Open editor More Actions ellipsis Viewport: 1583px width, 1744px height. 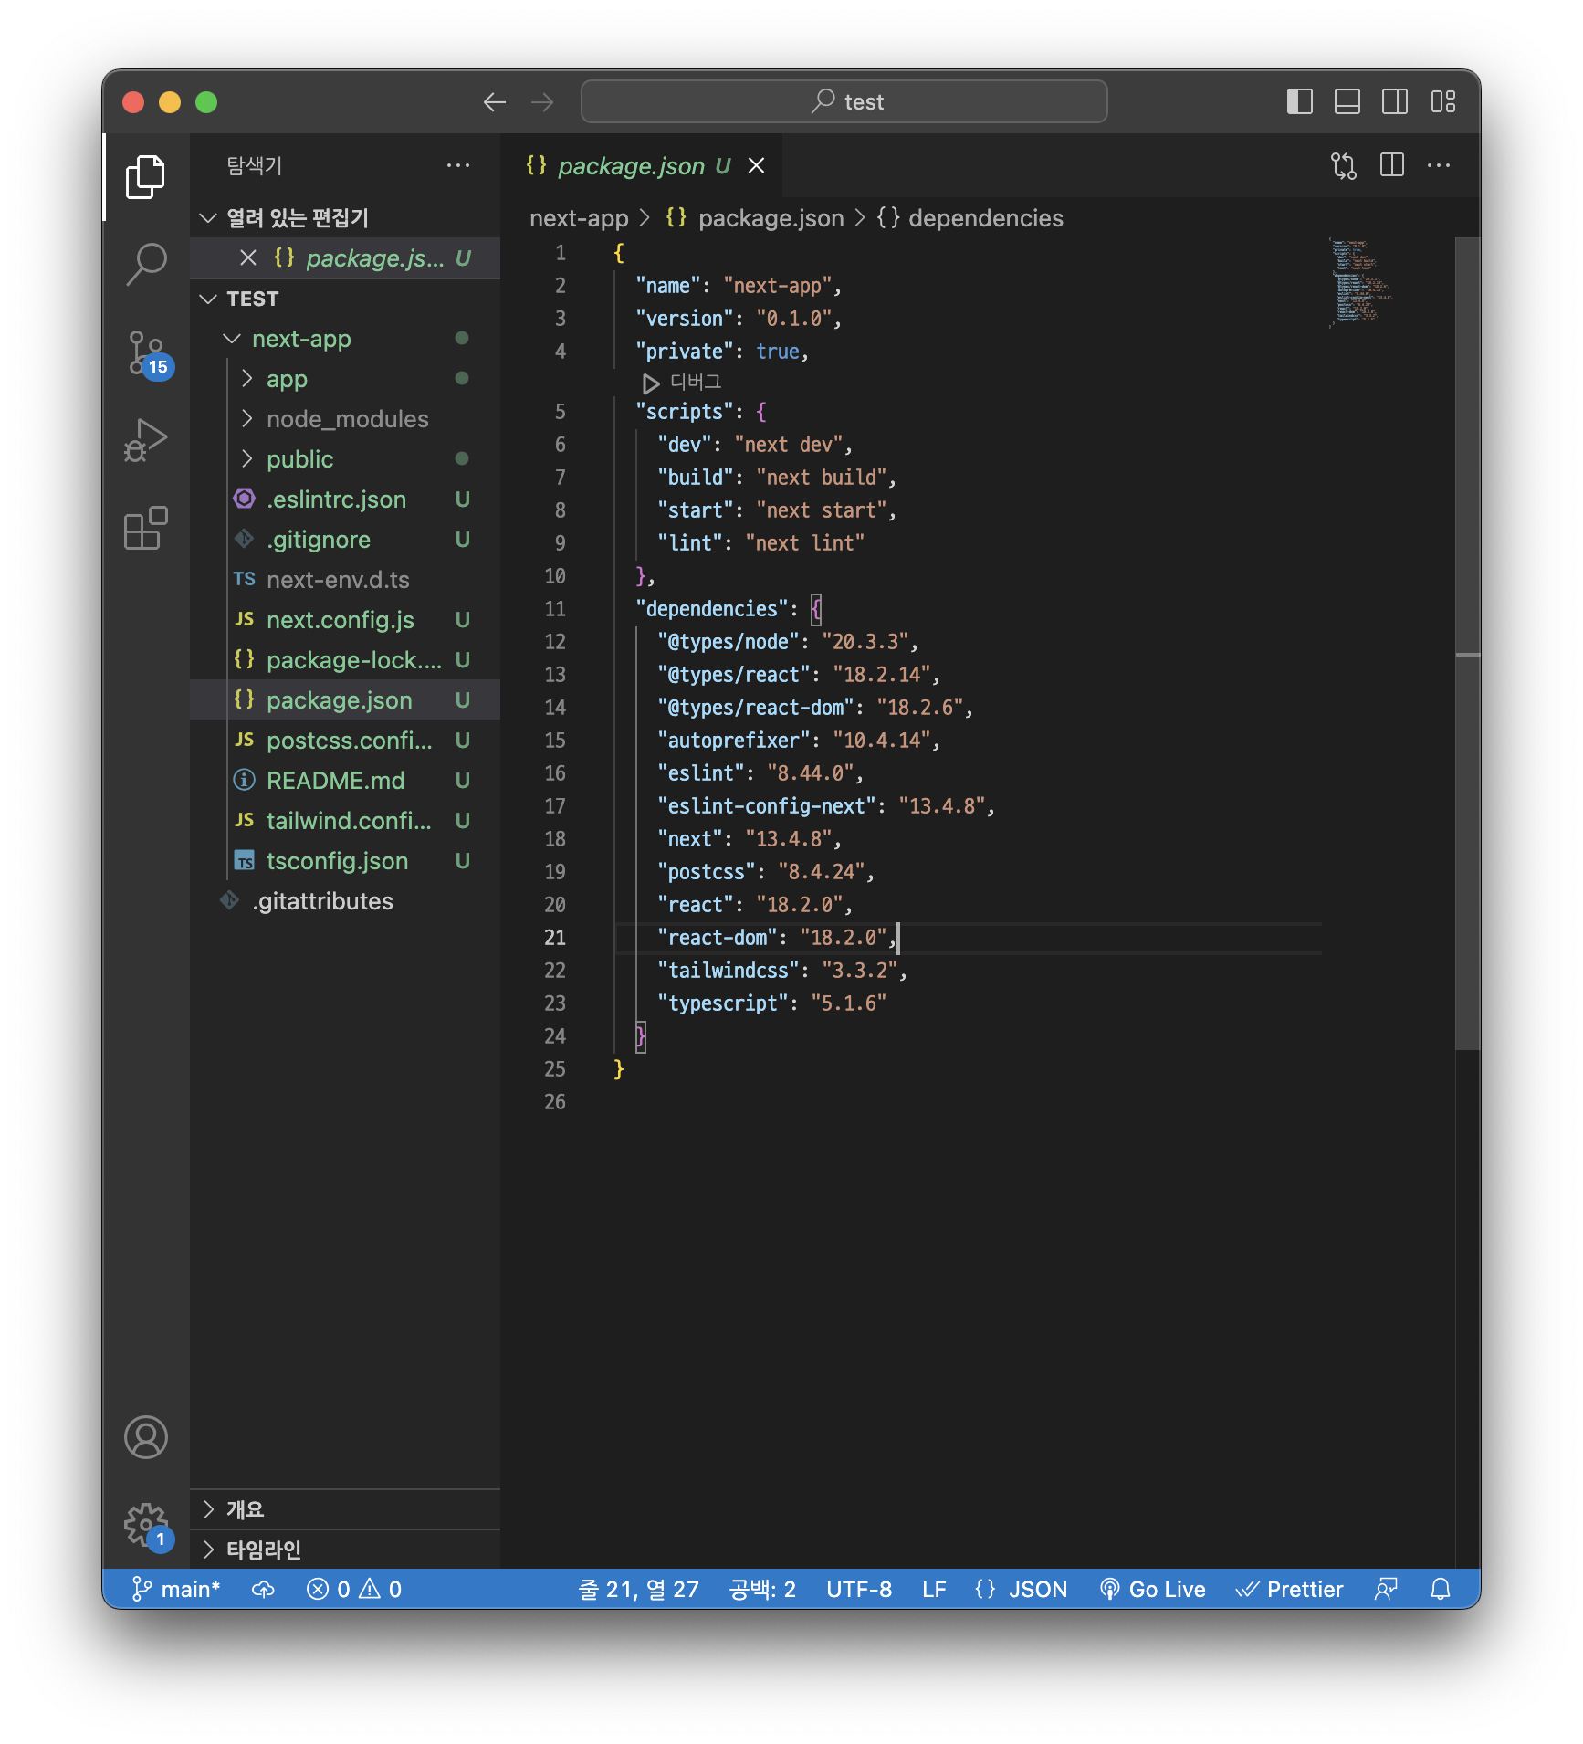1439,165
